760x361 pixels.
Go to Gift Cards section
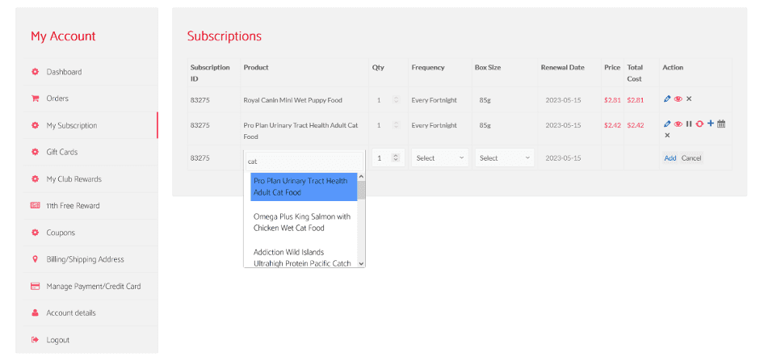pos(61,152)
